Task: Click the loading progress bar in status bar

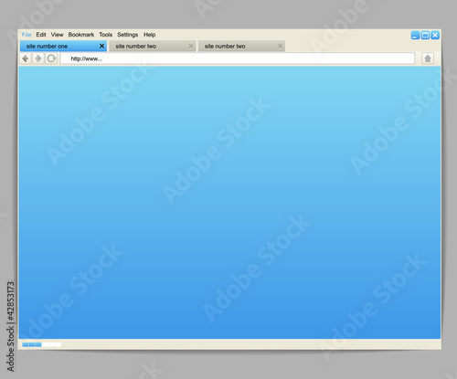Action: coord(41,344)
